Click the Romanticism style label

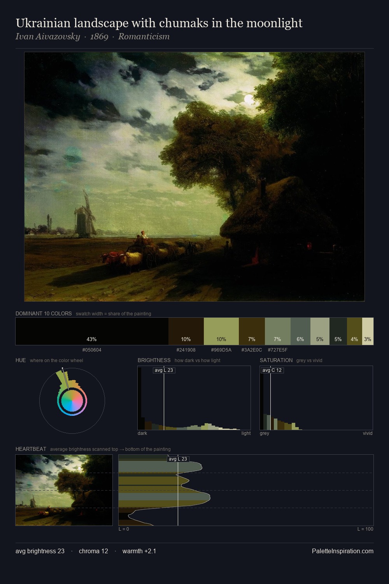click(x=144, y=37)
